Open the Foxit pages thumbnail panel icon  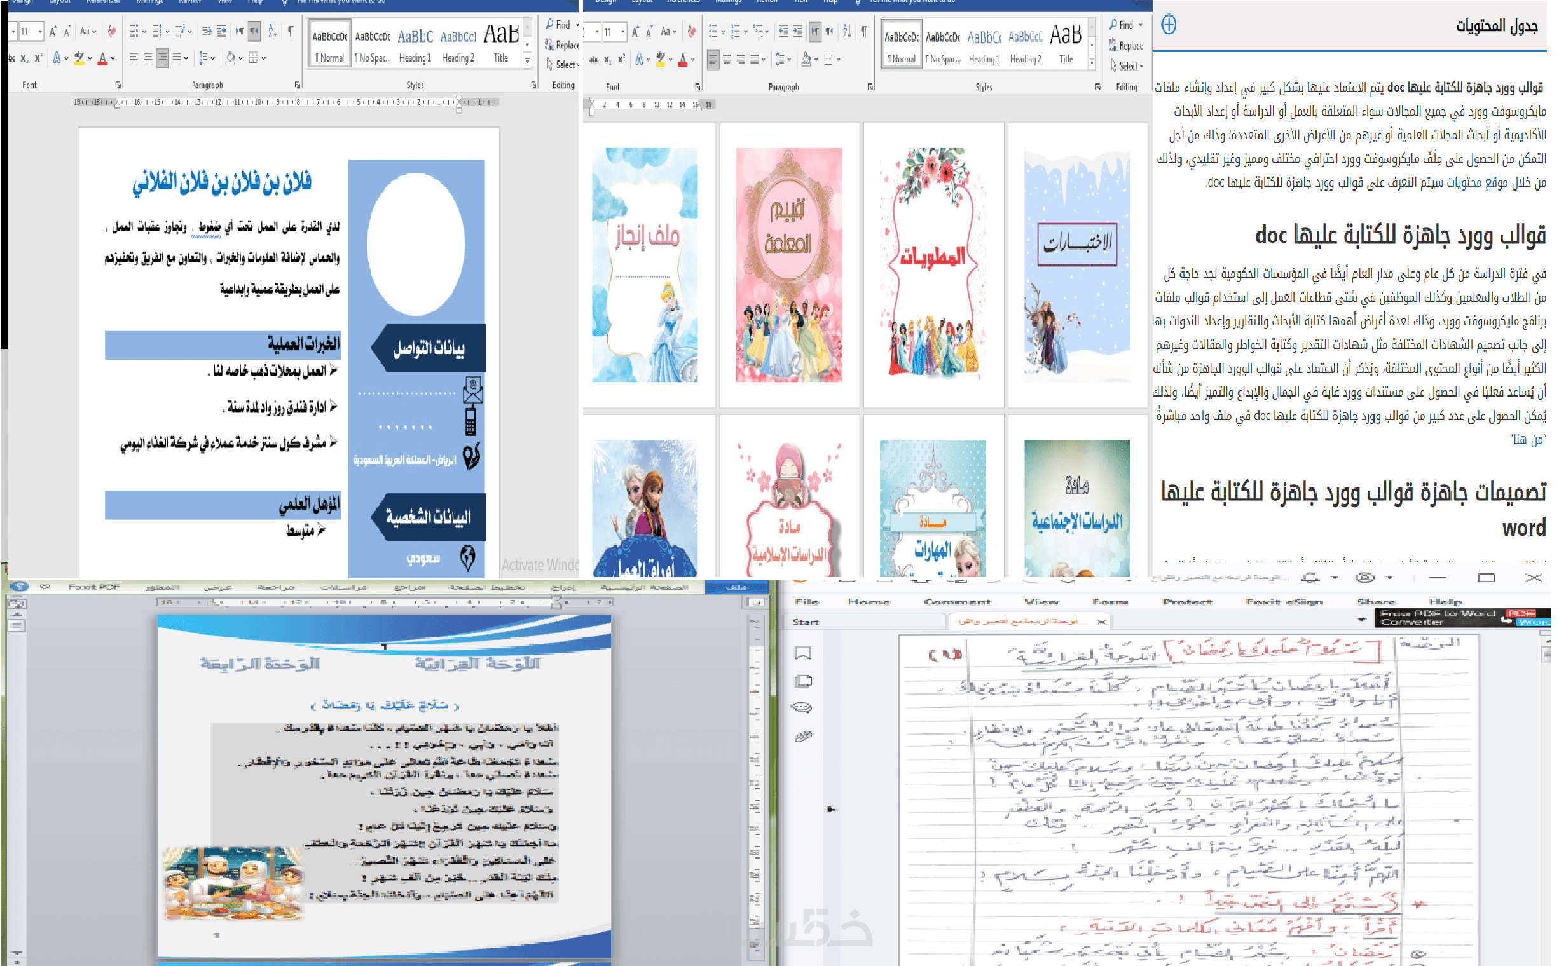(x=803, y=681)
